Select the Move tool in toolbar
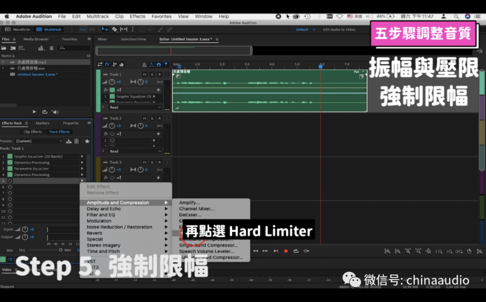Viewport: 486px width, 302px height. [105, 29]
